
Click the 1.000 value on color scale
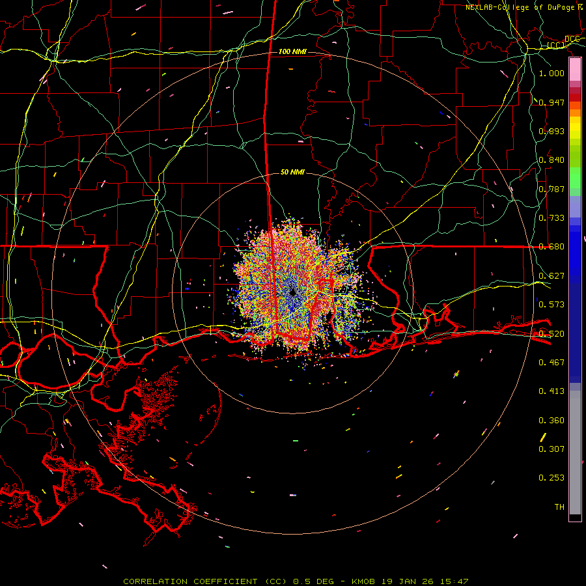[x=551, y=73]
